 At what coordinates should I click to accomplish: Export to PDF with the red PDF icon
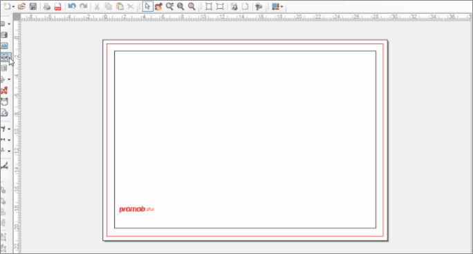click(x=57, y=6)
